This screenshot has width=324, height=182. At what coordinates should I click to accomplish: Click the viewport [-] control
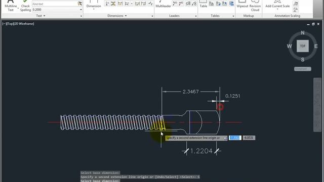(4, 24)
